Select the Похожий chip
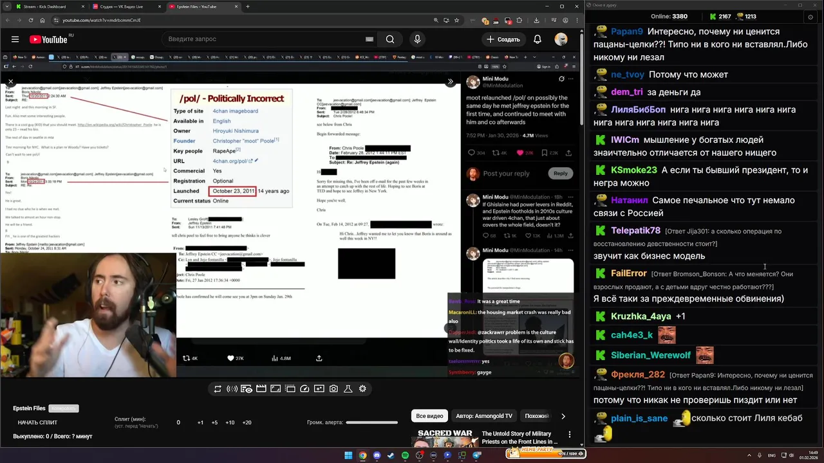Screen dimensions: 824x463 (537, 416)
